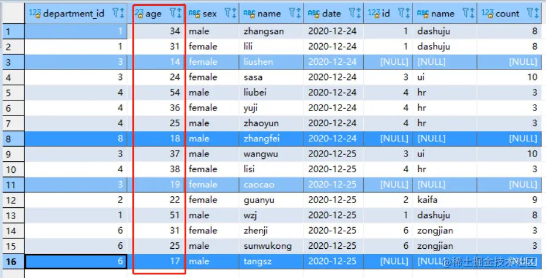Open filter funnel on name column containing dashuju
546x278 pixels.
click(x=466, y=13)
